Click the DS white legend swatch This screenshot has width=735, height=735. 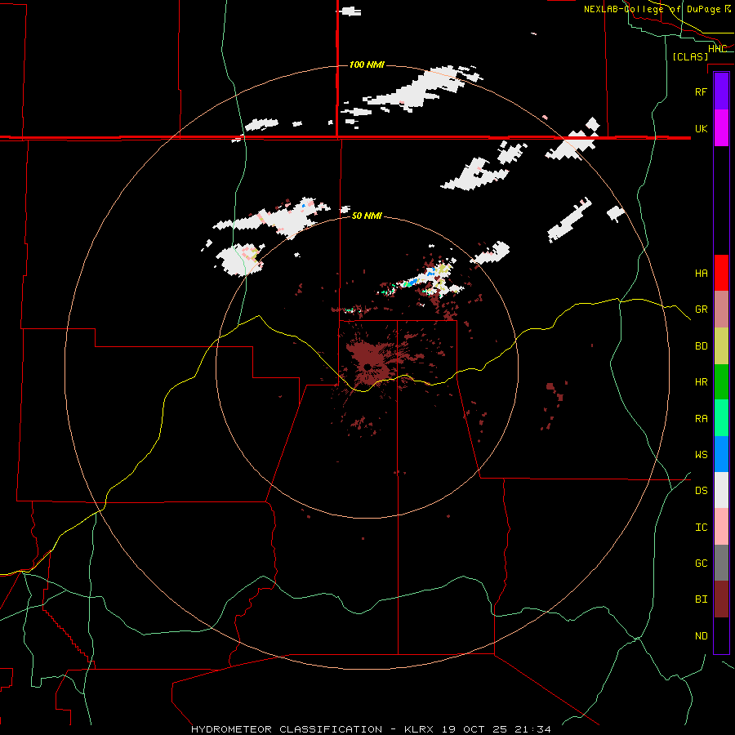(x=721, y=490)
